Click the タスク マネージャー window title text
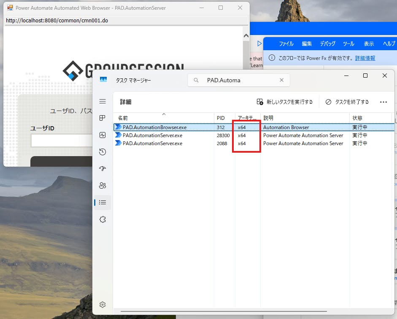The height and width of the screenshot is (319, 397). pos(133,80)
